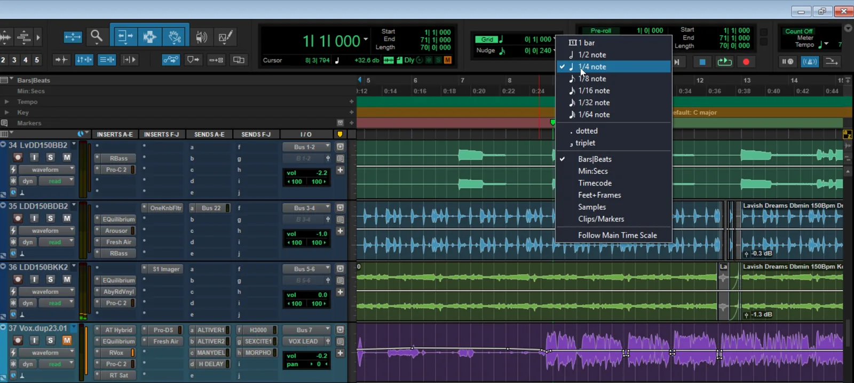This screenshot has height=383, width=854.
Task: Expand the Key ruler
Action: point(6,112)
